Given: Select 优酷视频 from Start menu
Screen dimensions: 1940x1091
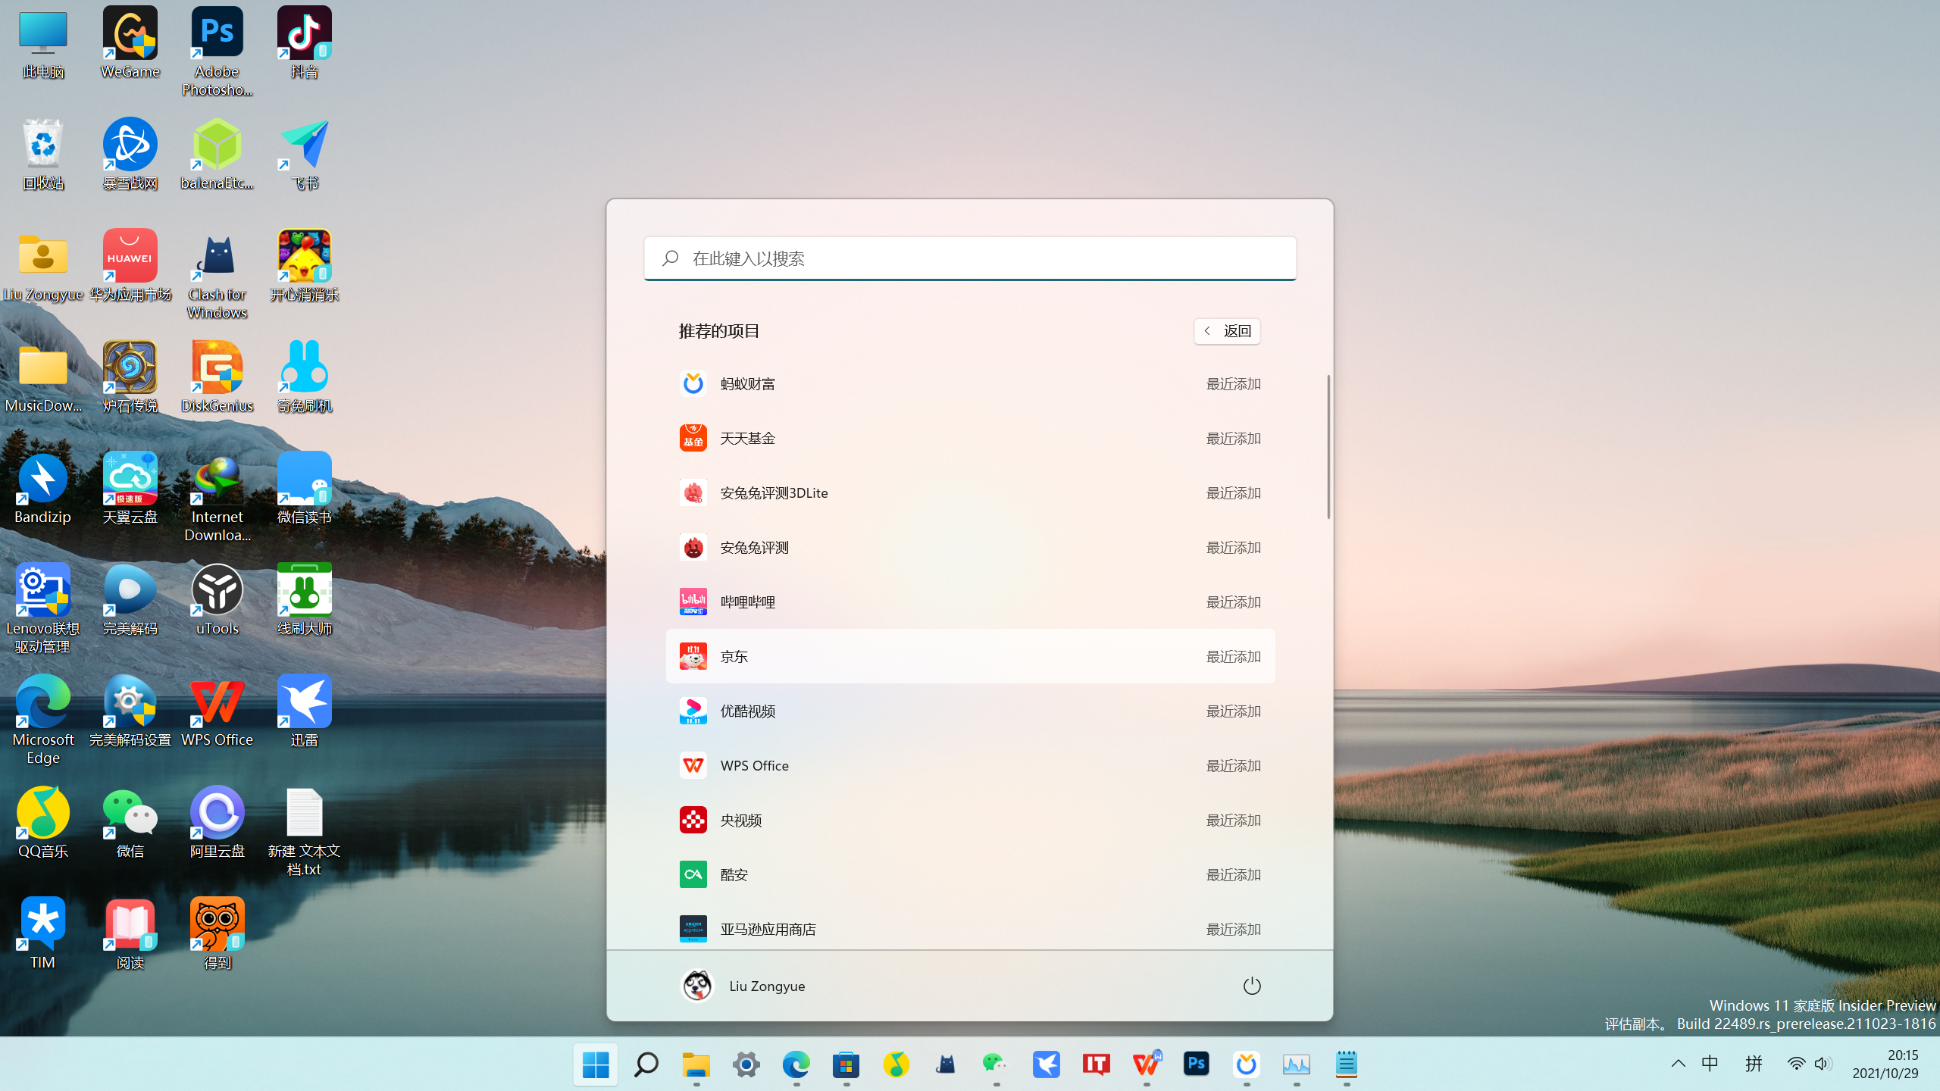Looking at the screenshot, I should (x=970, y=710).
